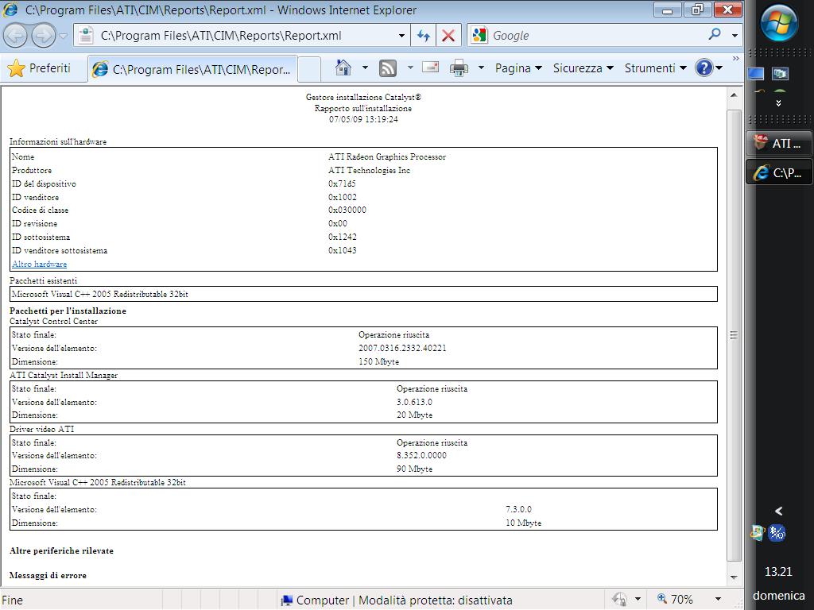Select the 8.352.0.0000 driver version text
Screen dimensions: 814x610
(x=421, y=455)
